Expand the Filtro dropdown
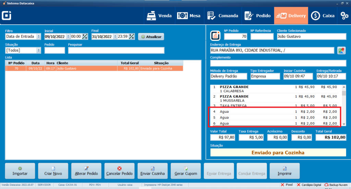Viewport: 351px width, 189px height. (x=38, y=37)
